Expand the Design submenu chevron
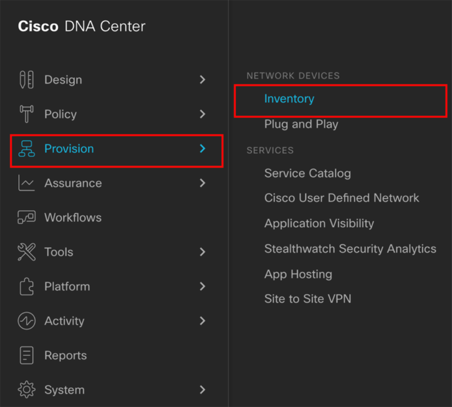 (203, 80)
